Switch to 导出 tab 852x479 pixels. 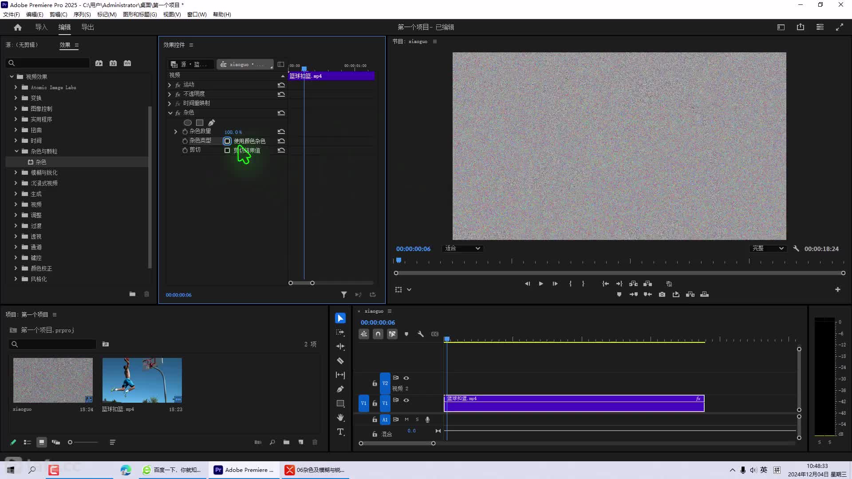87,27
